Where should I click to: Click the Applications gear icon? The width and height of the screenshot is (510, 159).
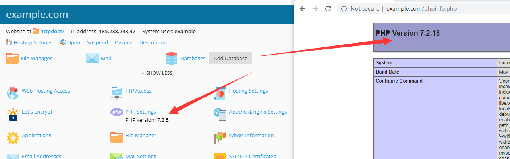pos(13,138)
